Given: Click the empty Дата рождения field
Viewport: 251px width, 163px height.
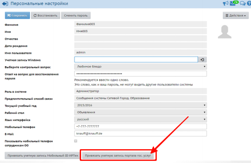Looking at the screenshot, I should (141, 45).
